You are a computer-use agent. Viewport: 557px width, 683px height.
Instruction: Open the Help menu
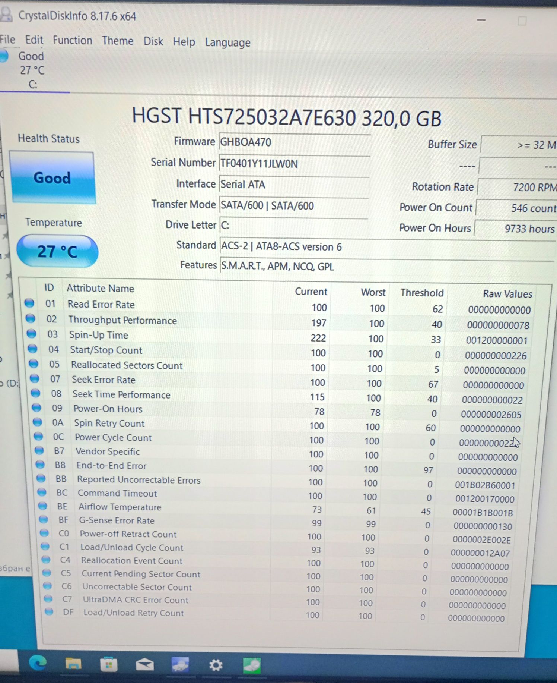click(x=184, y=42)
